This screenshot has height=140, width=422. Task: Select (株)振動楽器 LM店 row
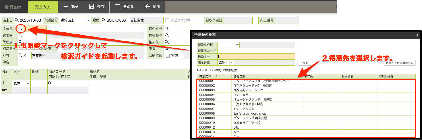[306, 104]
